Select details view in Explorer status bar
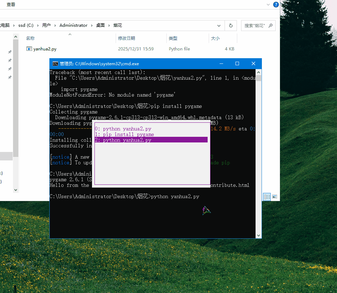The height and width of the screenshot is (293, 337). point(267,197)
